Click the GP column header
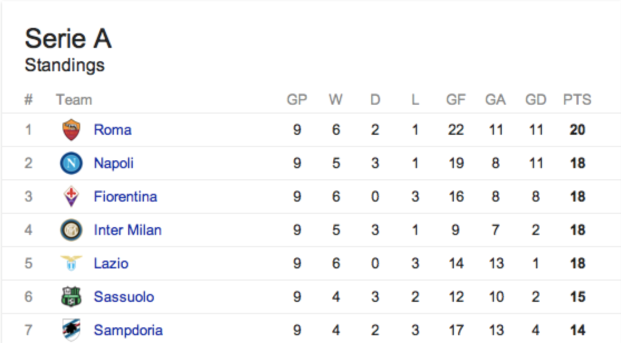 pyautogui.click(x=297, y=100)
